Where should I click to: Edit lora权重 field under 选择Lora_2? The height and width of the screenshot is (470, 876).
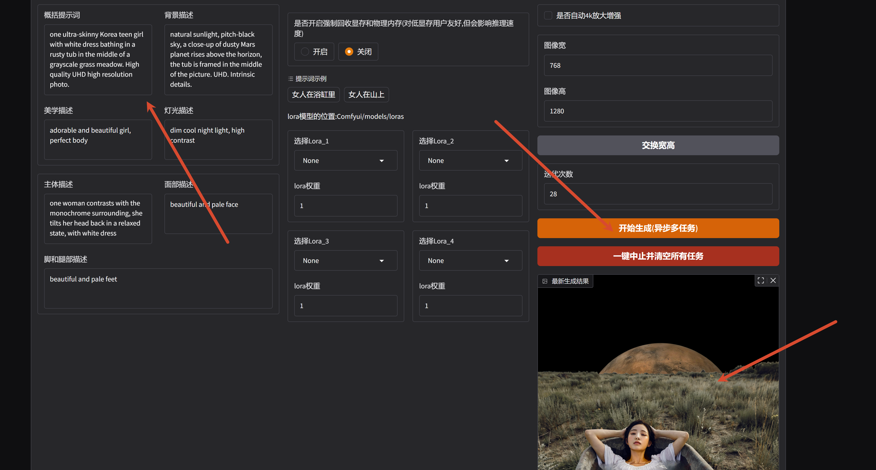click(x=470, y=206)
